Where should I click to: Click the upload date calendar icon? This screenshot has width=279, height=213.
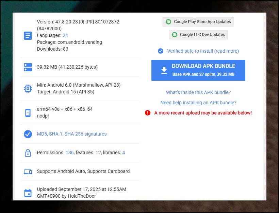click(28, 193)
